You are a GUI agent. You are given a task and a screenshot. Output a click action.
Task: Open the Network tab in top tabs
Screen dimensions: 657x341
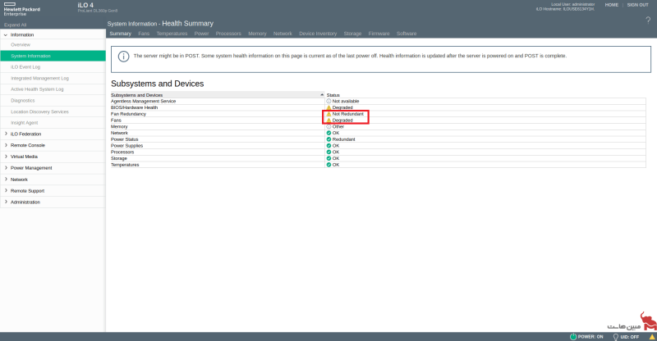pyautogui.click(x=283, y=34)
